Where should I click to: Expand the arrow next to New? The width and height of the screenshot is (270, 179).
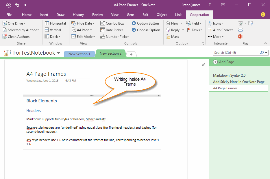click(x=182, y=23)
